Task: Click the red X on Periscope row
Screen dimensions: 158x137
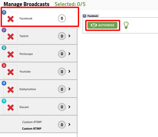Action: click(x=11, y=54)
